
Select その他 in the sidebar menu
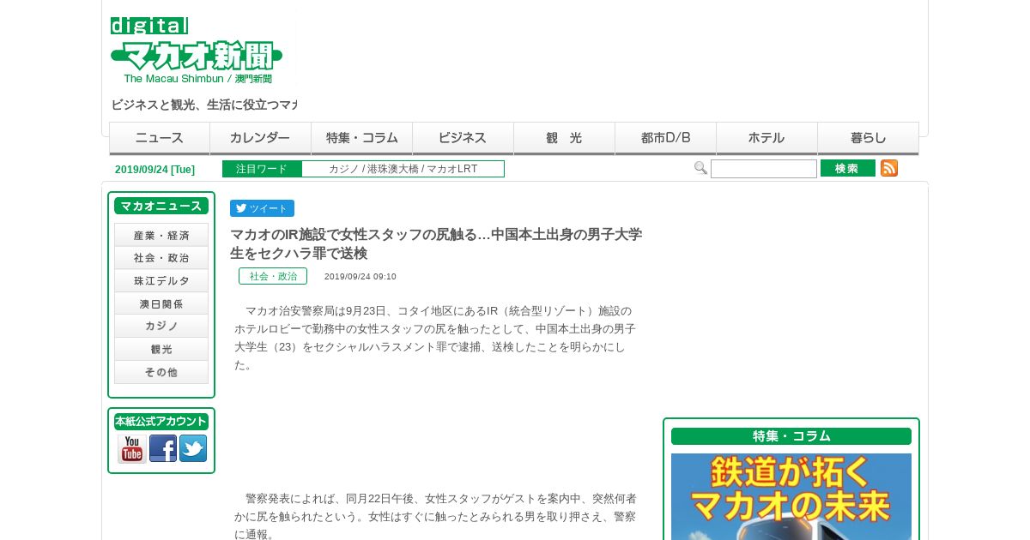pyautogui.click(x=161, y=372)
